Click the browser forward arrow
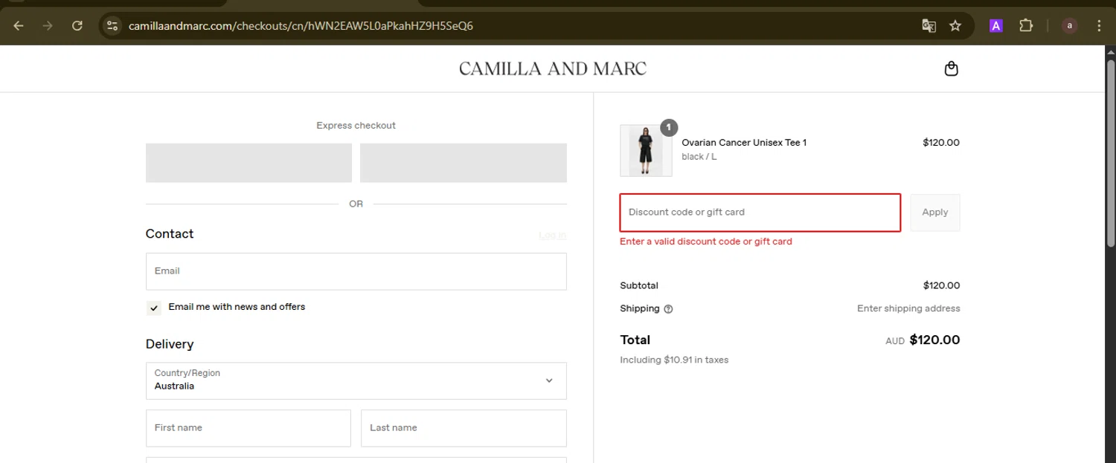1116x463 pixels. pyautogui.click(x=48, y=26)
